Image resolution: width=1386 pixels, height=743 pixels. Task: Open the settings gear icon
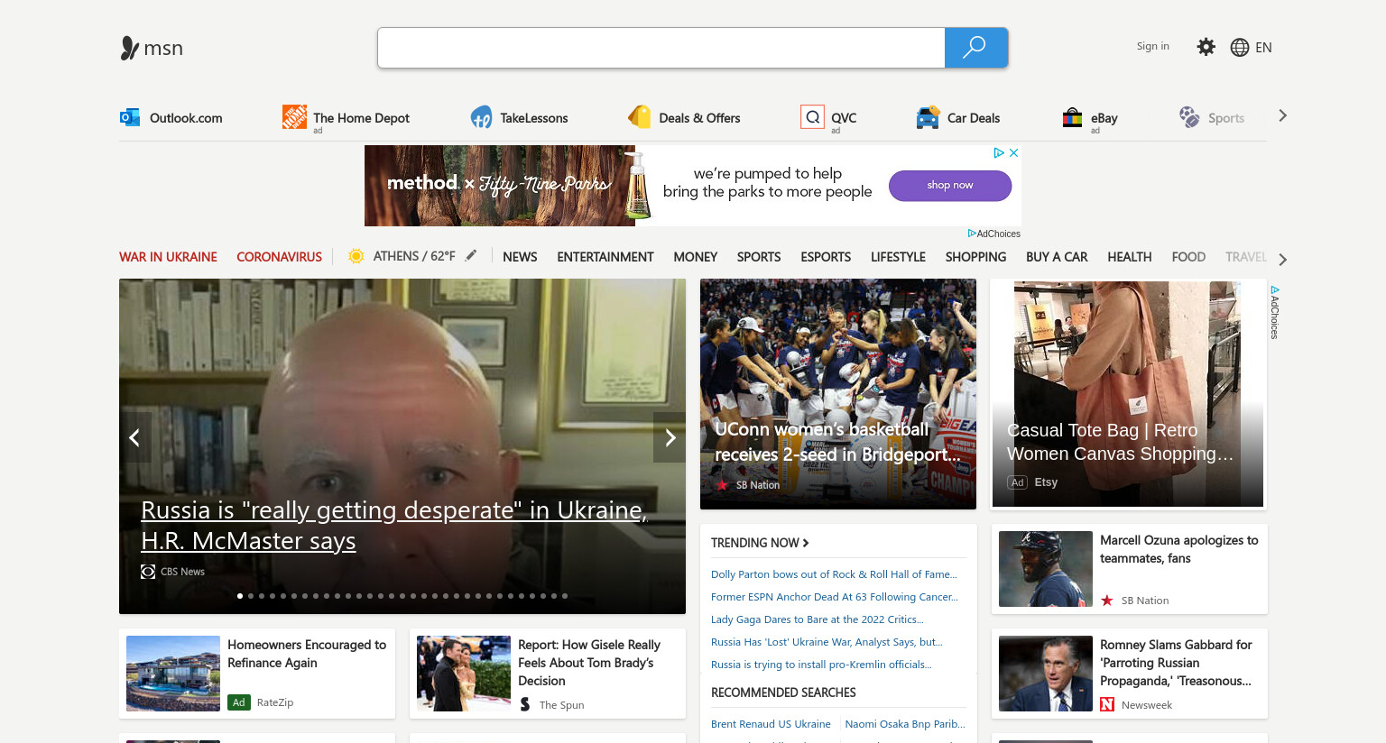pyautogui.click(x=1206, y=47)
